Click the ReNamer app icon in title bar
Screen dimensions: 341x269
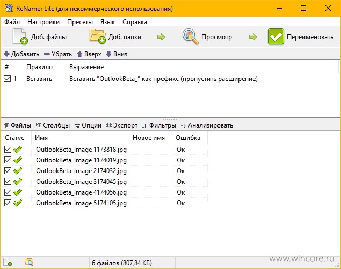pos(9,8)
